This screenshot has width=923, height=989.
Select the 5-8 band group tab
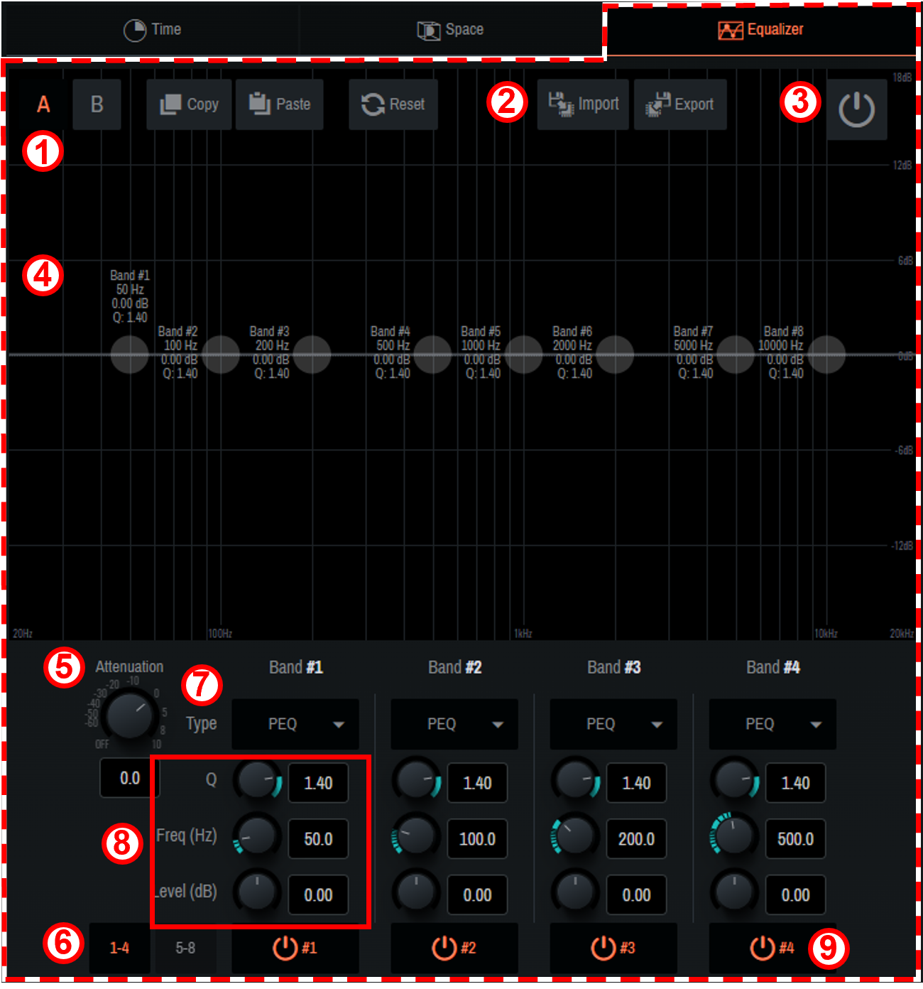pyautogui.click(x=185, y=948)
